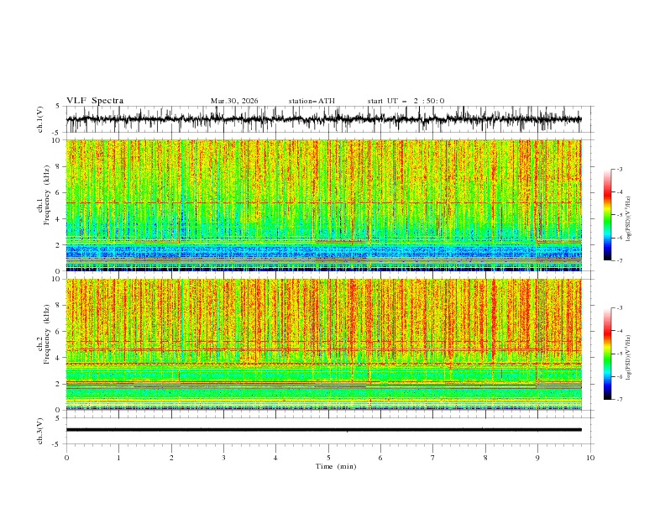Click time axis tick label "4"

[275, 458]
